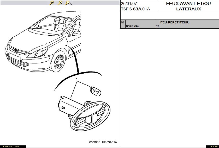
Task: Click callout number 1 in the diagram
Action: (76, 79)
